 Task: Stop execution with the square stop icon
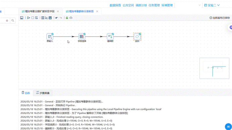point(33,18)
